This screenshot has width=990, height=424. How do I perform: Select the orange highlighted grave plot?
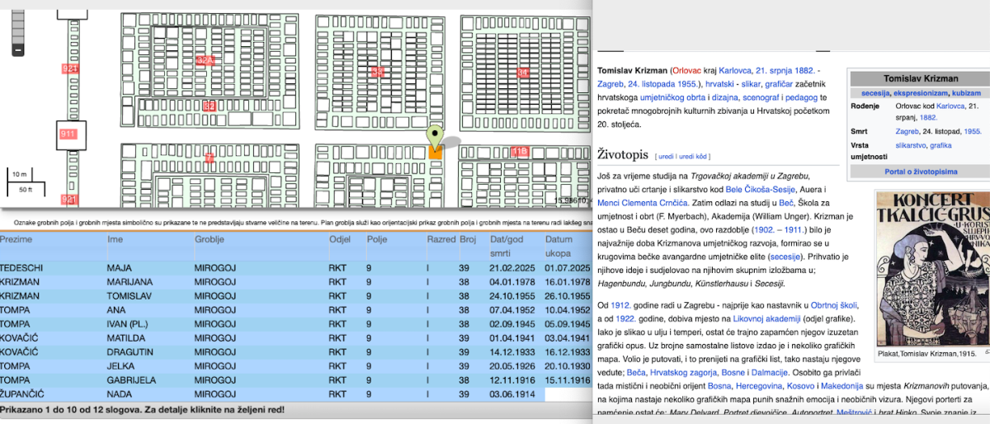(435, 153)
